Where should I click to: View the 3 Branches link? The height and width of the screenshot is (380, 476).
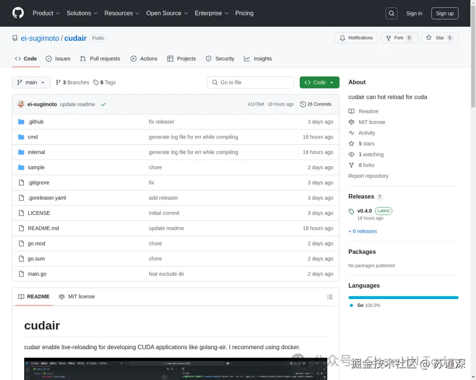pyautogui.click(x=73, y=82)
